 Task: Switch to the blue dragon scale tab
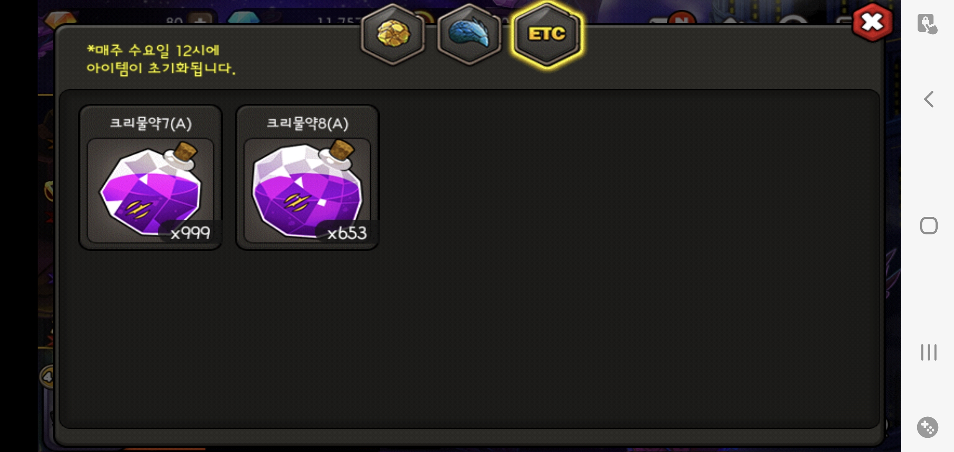coord(469,34)
